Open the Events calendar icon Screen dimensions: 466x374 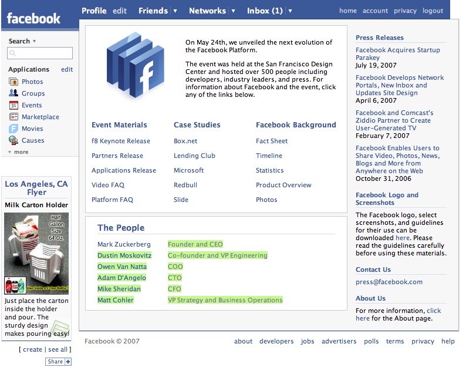(x=13, y=105)
